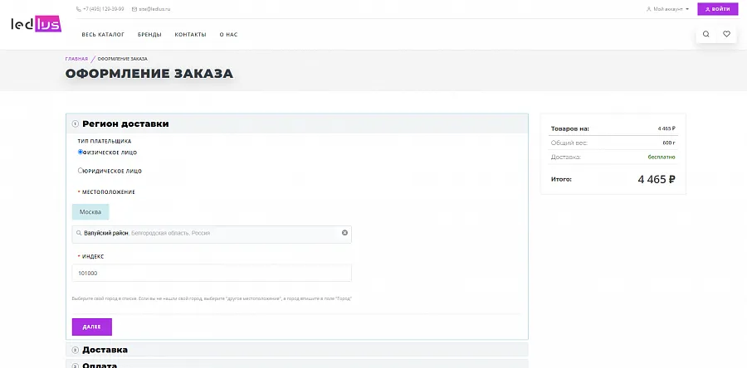This screenshot has width=747, height=368.
Task: Click the location search field with Валуйский район
Action: (x=212, y=234)
